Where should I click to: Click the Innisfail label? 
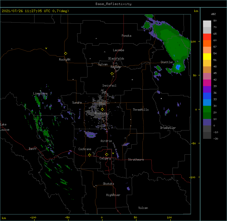(109, 86)
